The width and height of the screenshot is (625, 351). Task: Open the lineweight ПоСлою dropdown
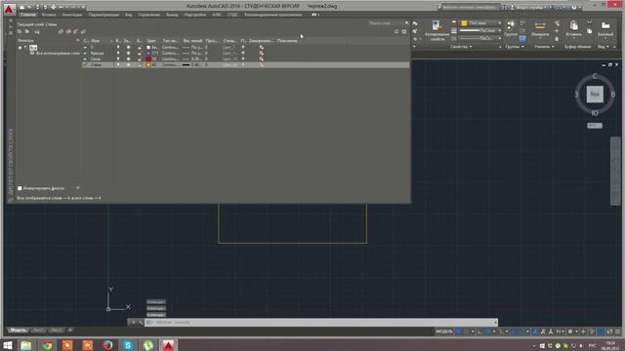pyautogui.click(x=480, y=30)
